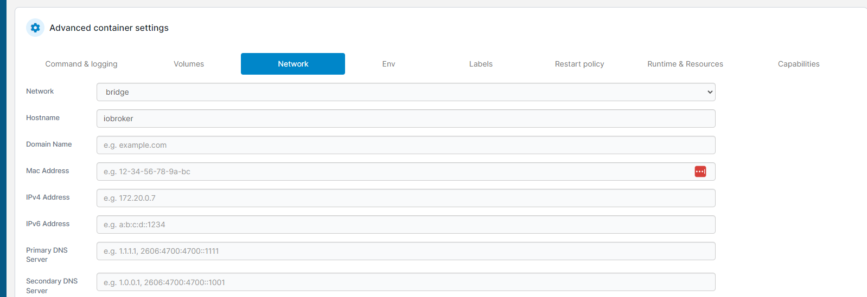Click the Hostname field containing iobroker
The width and height of the screenshot is (867, 297).
click(x=406, y=118)
